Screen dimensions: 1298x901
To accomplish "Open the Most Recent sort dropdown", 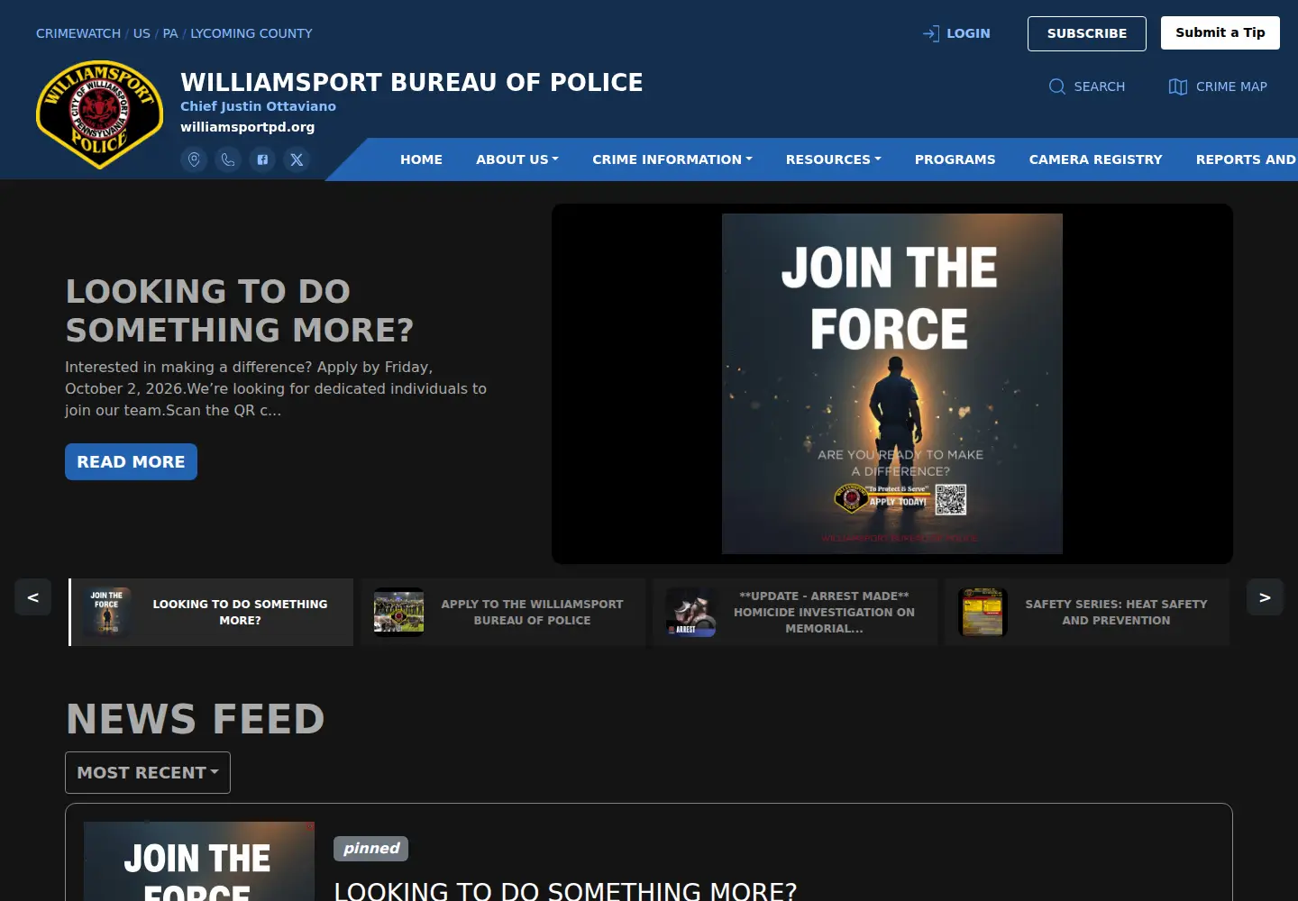I will pyautogui.click(x=148, y=773).
